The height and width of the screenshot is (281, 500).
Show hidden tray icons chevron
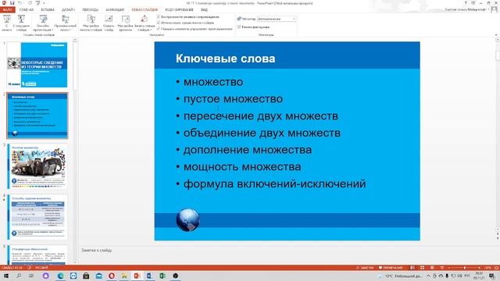tap(428, 276)
